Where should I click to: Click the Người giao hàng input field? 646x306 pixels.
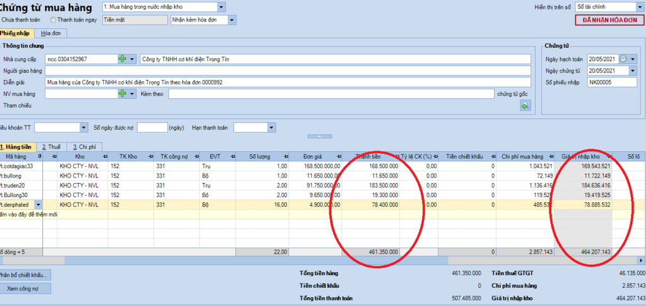pos(288,71)
